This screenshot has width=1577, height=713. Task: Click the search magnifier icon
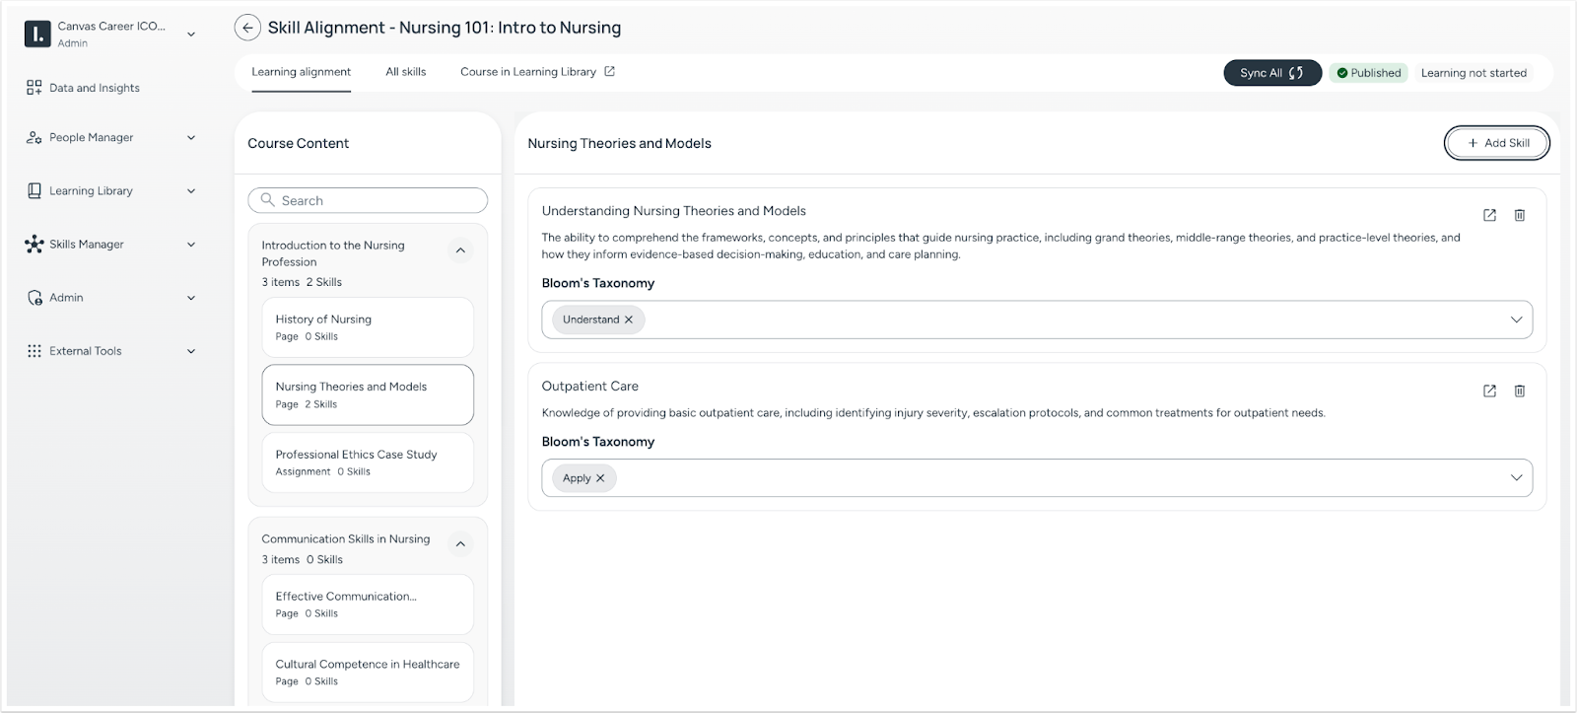point(267,200)
